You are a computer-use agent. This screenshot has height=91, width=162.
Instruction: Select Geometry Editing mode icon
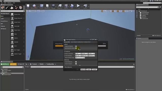(x=21, y=8)
